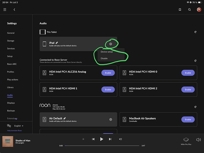Play Shades of Man
This screenshot has height=153, width=204.
pyautogui.click(x=102, y=139)
